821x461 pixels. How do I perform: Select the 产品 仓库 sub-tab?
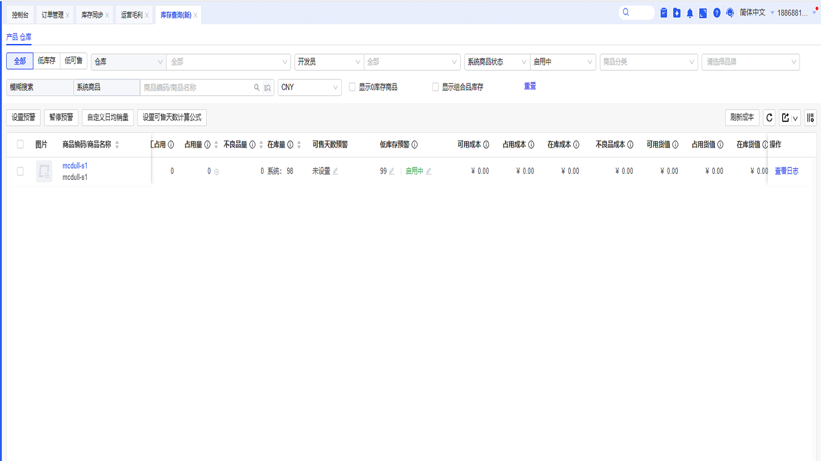click(x=19, y=37)
